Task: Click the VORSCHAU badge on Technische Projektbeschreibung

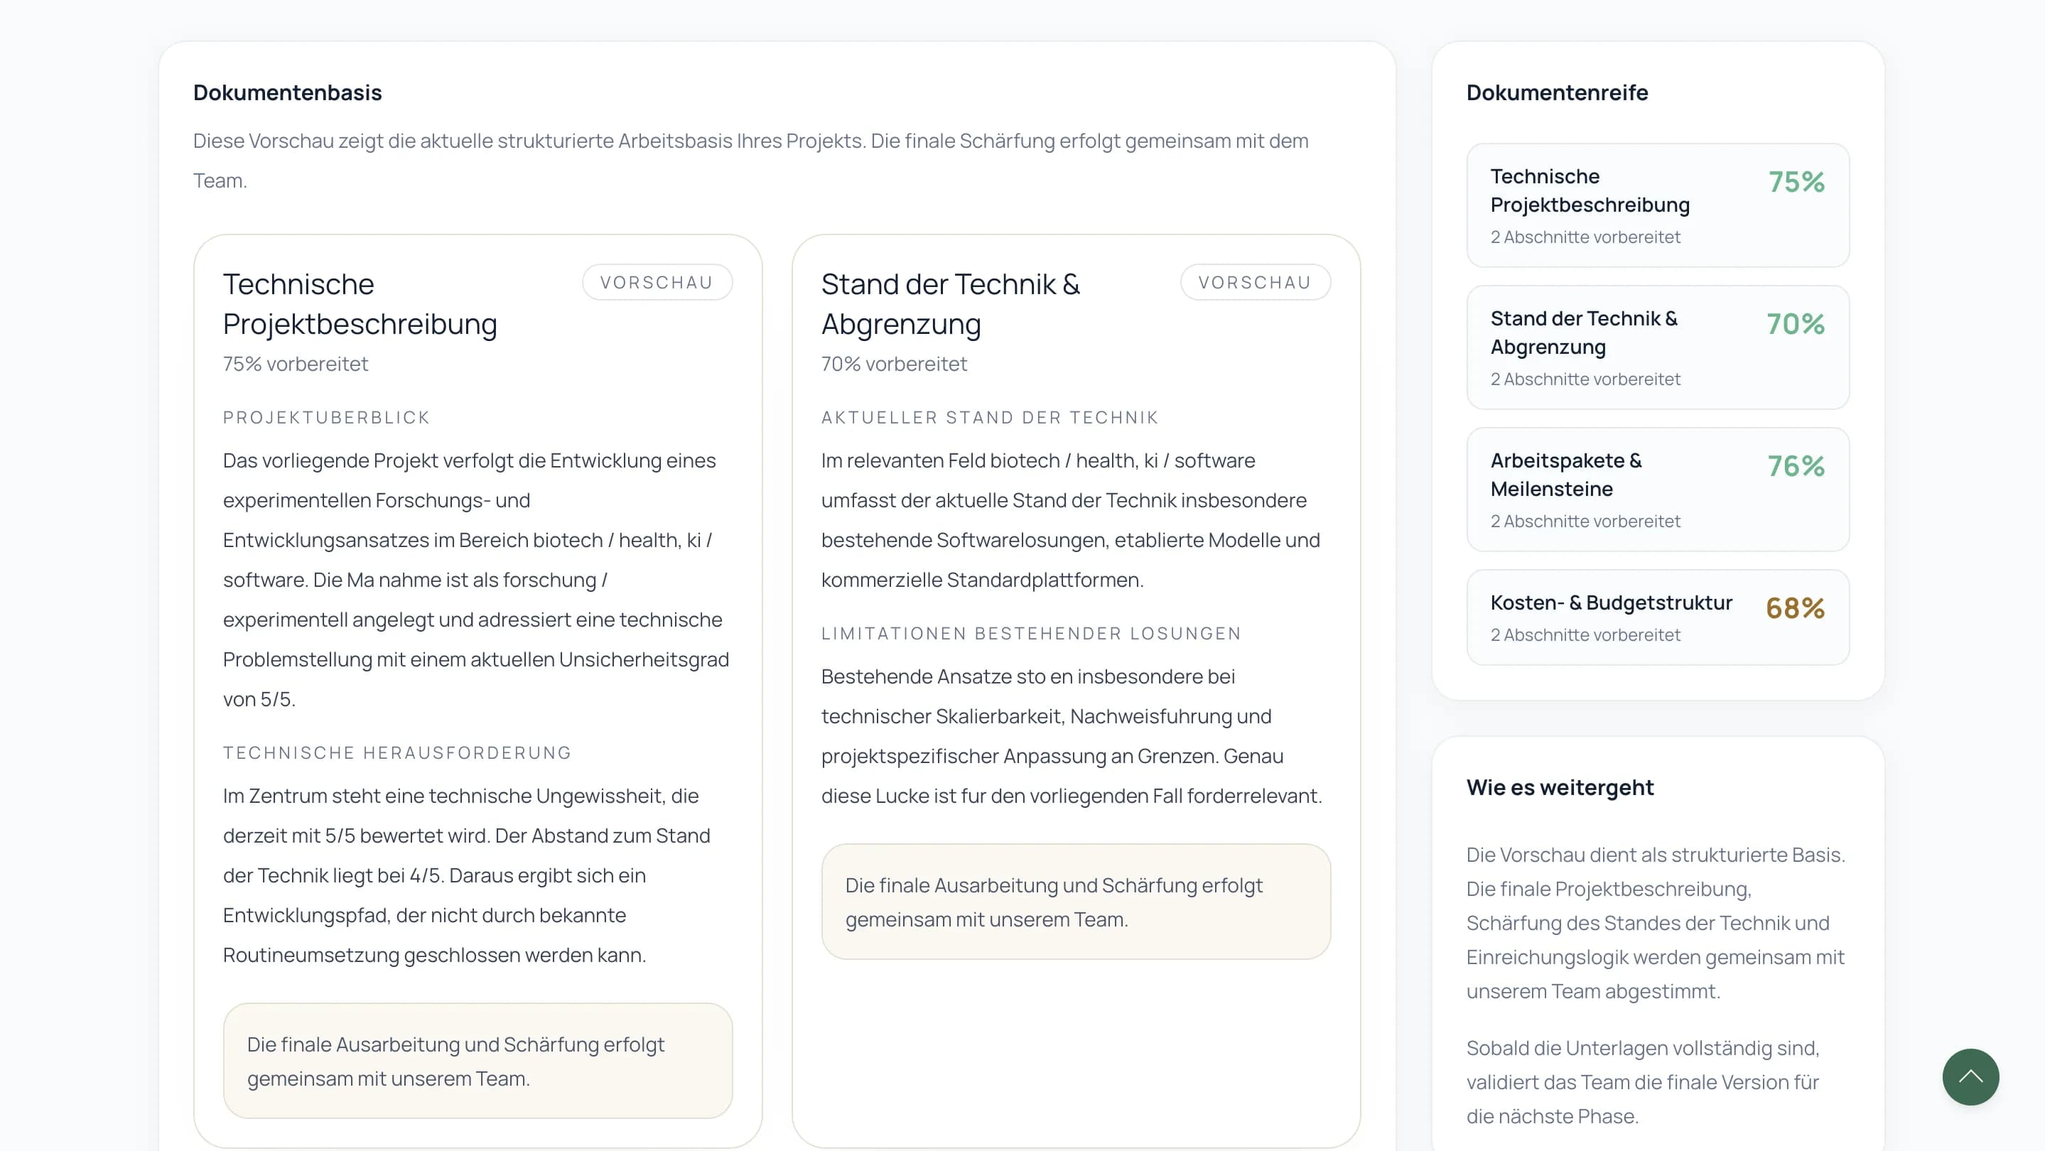Action: coord(657,283)
